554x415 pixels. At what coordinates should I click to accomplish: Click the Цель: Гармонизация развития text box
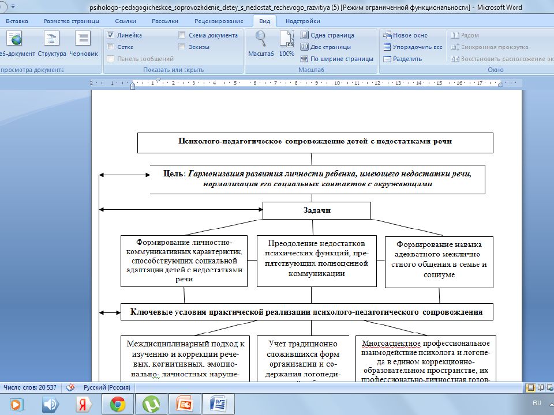coord(317,179)
